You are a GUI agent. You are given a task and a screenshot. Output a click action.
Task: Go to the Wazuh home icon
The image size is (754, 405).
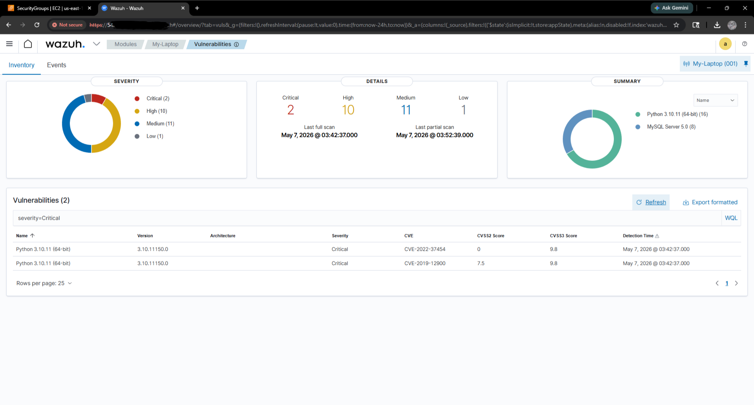[x=28, y=44]
